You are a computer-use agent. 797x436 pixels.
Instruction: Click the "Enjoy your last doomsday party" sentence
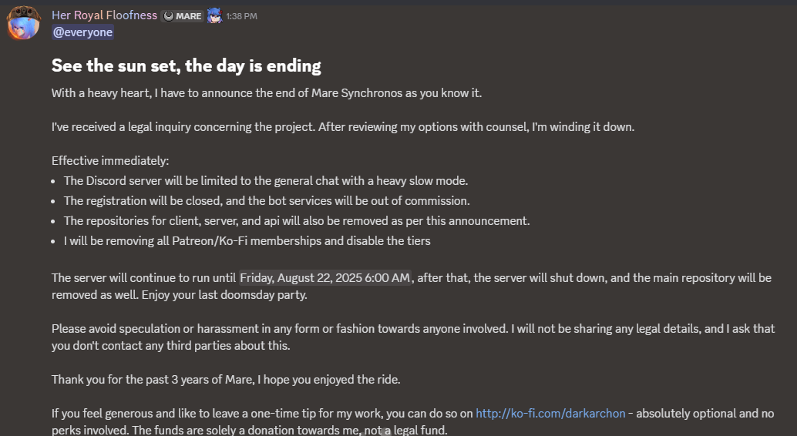(183, 295)
